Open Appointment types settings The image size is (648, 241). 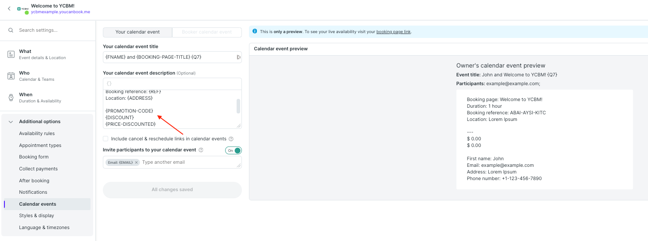tap(40, 145)
